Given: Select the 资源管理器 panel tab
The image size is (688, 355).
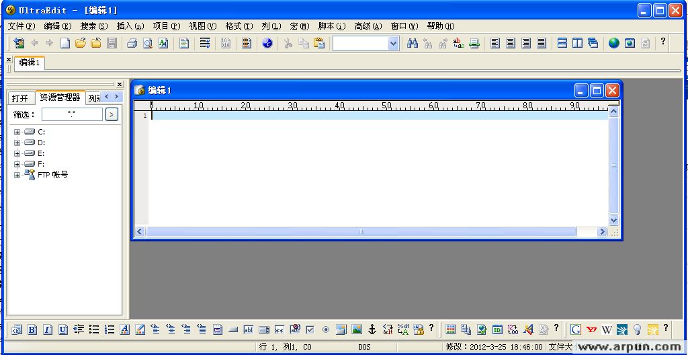Looking at the screenshot, I should [60, 97].
